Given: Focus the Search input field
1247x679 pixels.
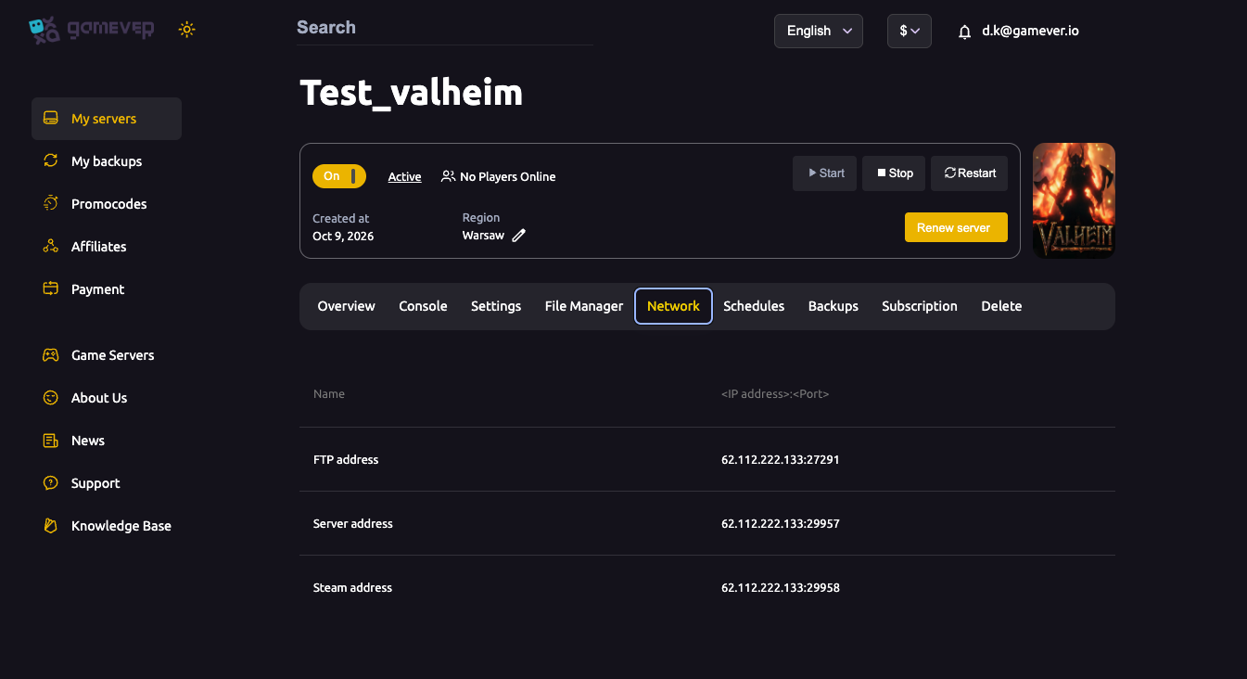Looking at the screenshot, I should pyautogui.click(x=445, y=28).
